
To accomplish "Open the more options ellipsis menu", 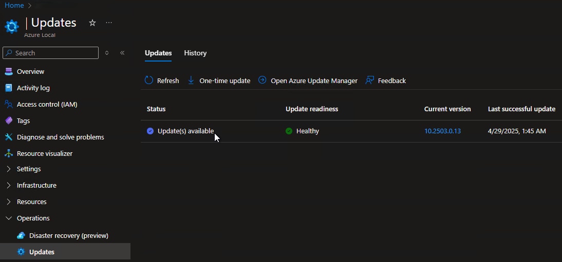I will click(109, 23).
